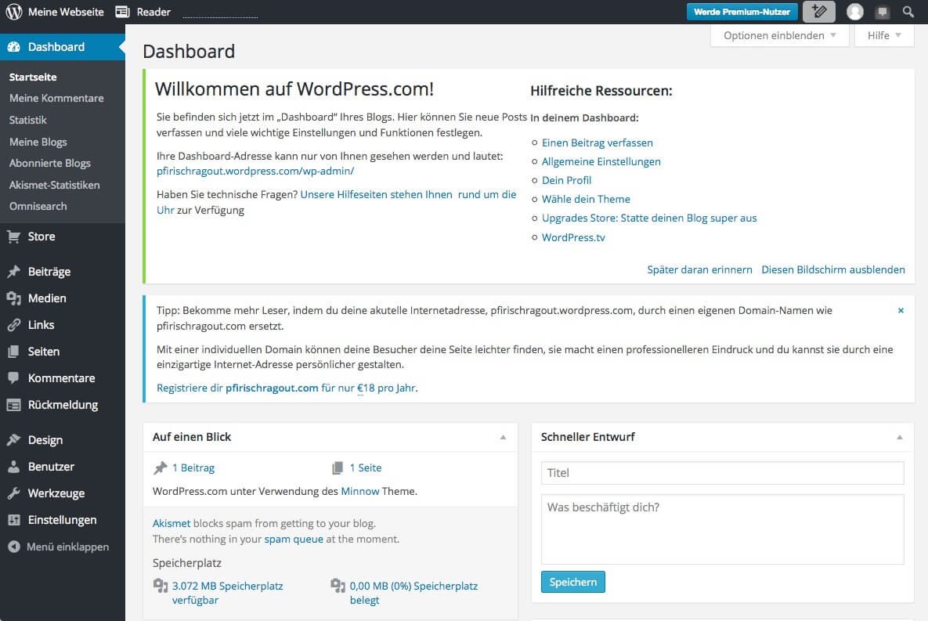Open Meine Webseite menu item

[x=67, y=11]
